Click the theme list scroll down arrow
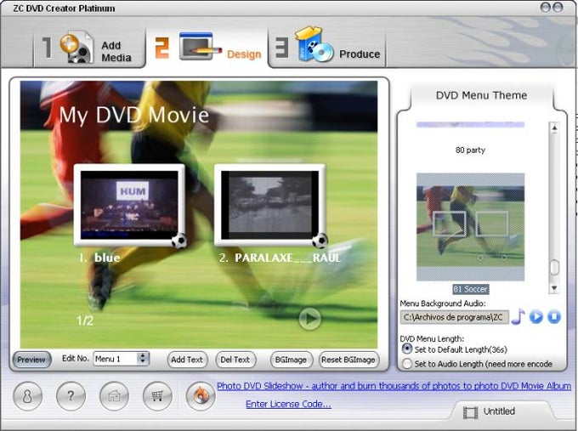Viewport: 578px width, 431px height. click(x=554, y=288)
